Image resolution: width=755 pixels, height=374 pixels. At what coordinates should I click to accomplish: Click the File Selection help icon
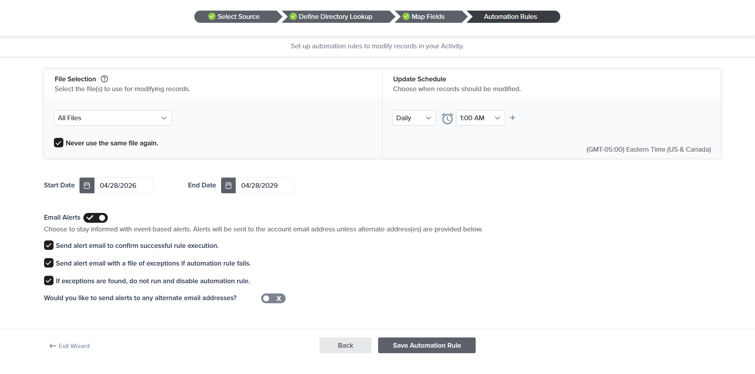[x=104, y=79]
